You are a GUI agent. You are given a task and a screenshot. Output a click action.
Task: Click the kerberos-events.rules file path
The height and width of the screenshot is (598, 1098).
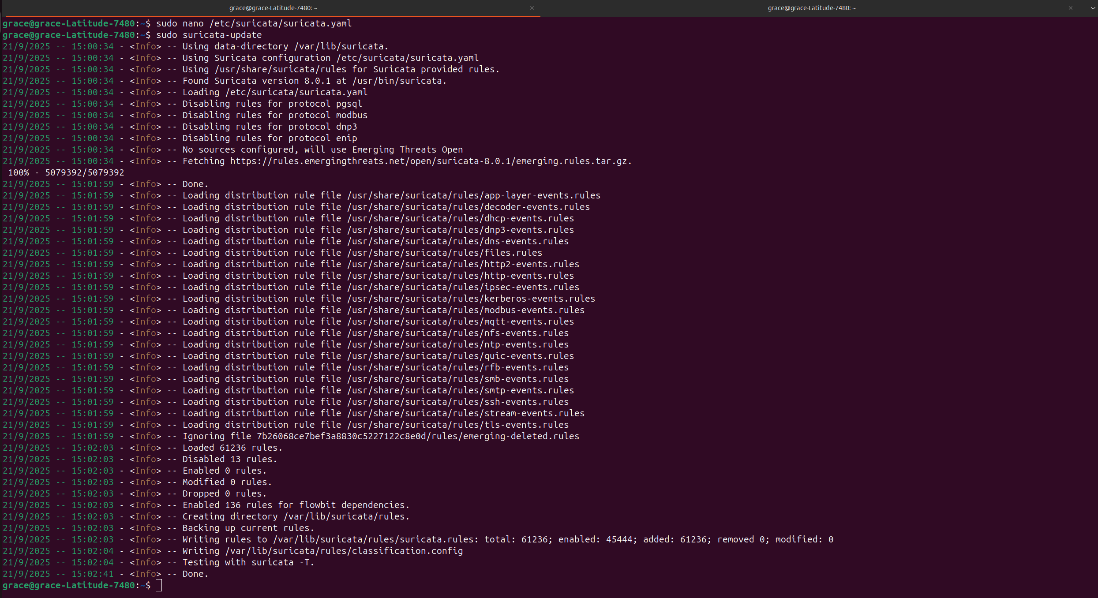[x=471, y=299]
